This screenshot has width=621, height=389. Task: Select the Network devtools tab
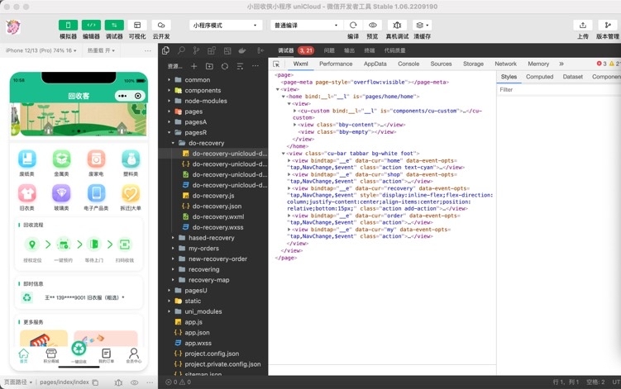click(505, 64)
